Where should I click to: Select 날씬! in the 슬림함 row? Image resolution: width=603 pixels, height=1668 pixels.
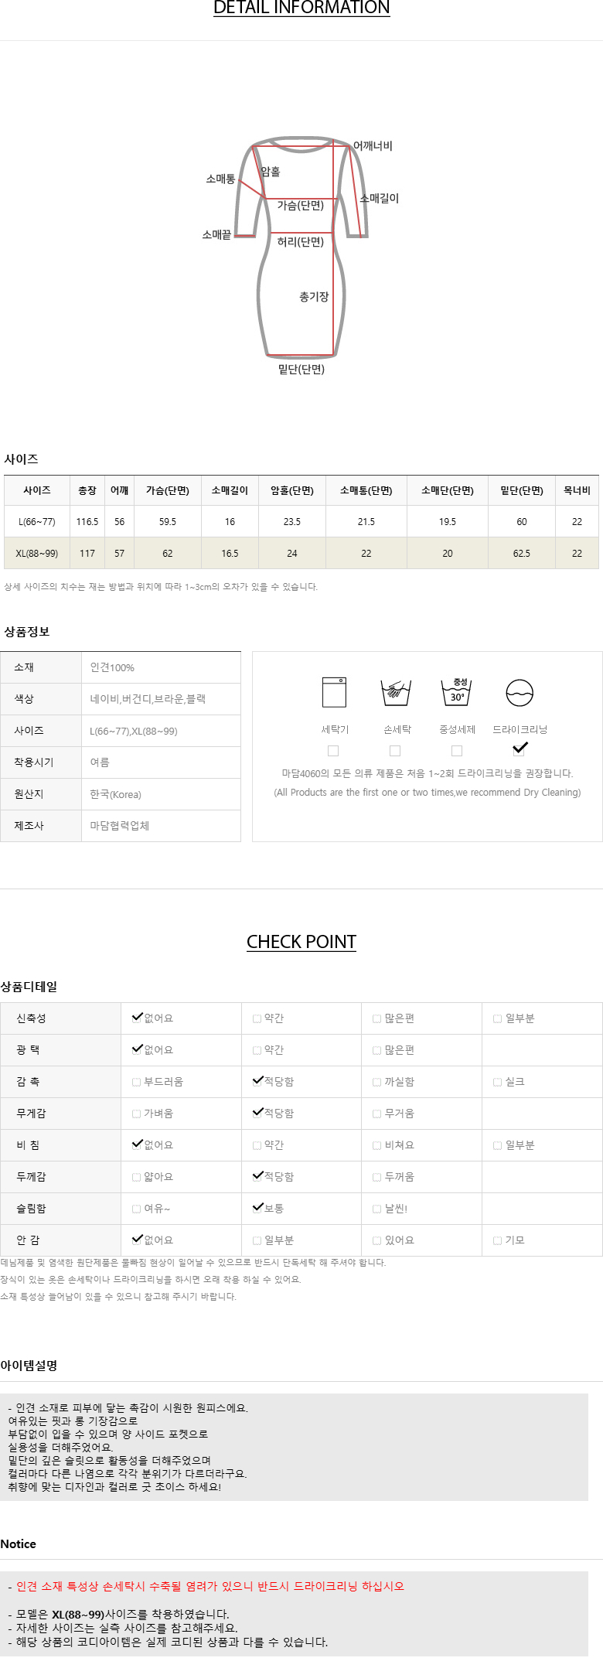pos(377,1209)
